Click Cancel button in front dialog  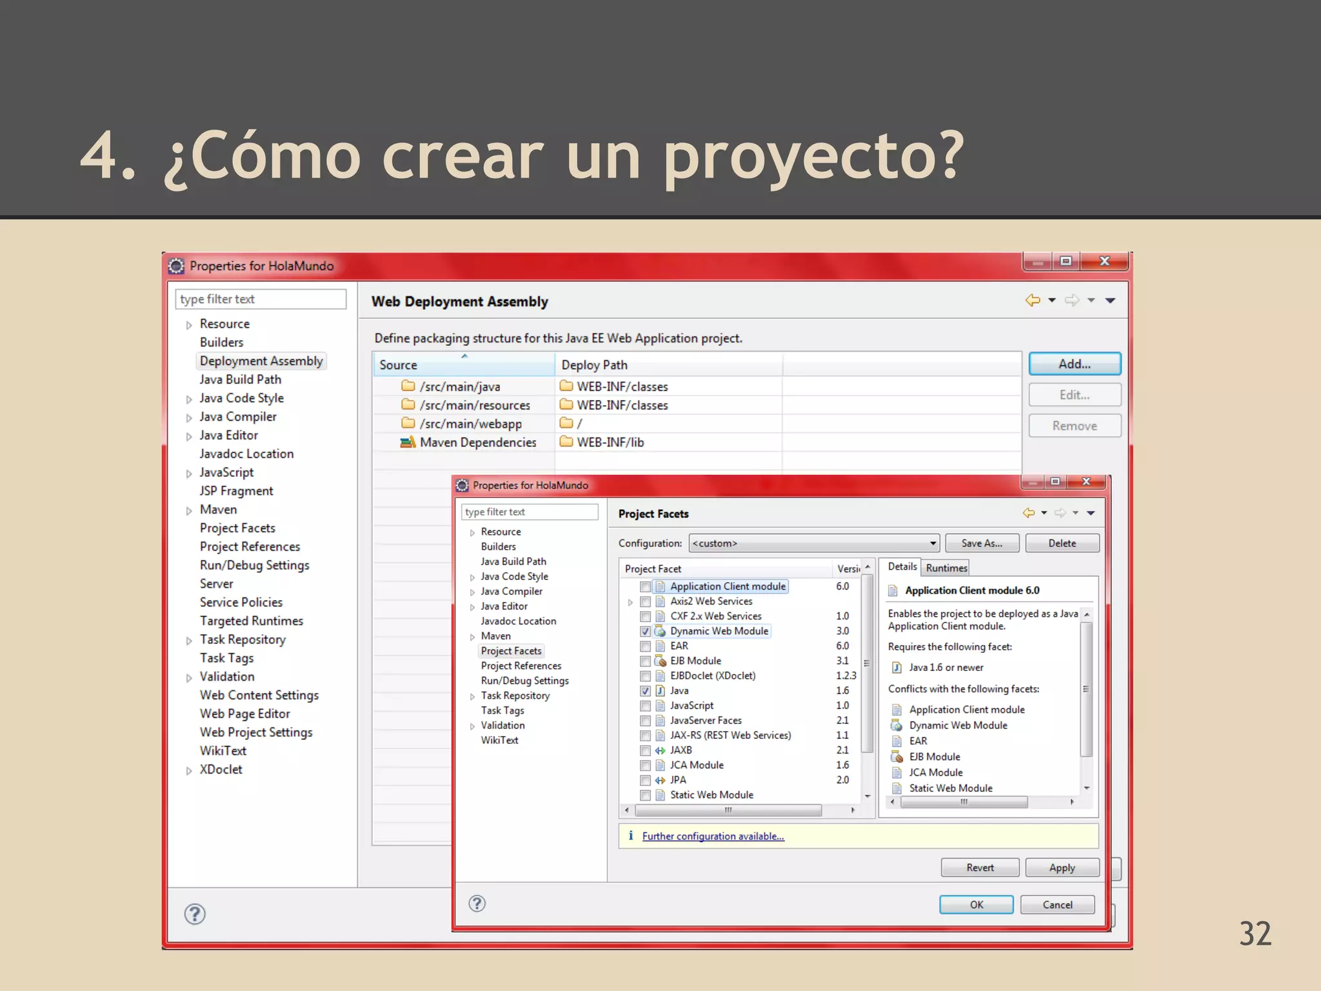pos(1057,905)
